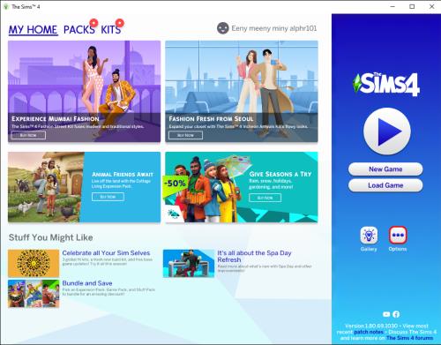
Task: Open The Sims 4 forums link
Action: 409,338
